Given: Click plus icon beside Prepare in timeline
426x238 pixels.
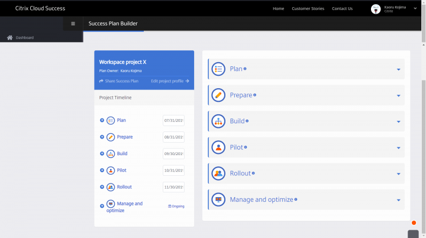Looking at the screenshot, I should [102, 137].
